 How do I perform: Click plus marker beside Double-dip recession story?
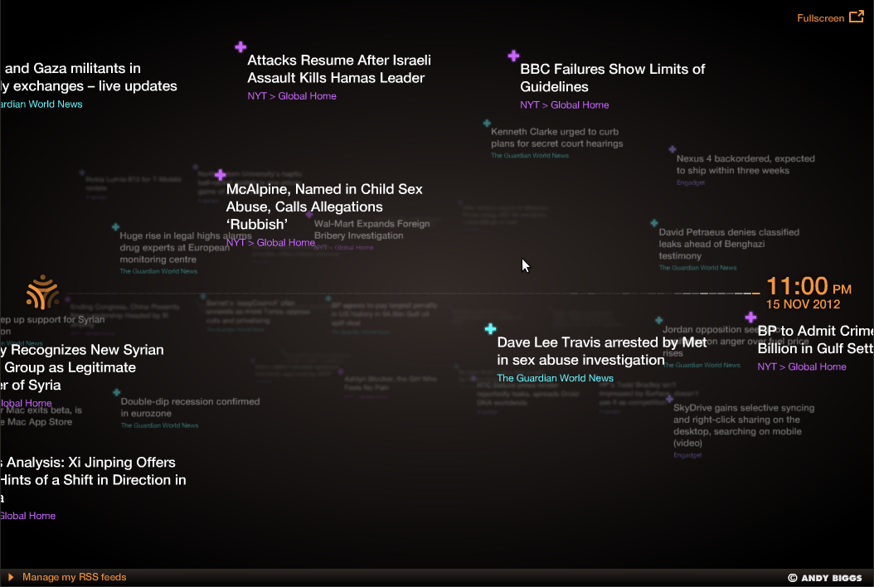116,392
